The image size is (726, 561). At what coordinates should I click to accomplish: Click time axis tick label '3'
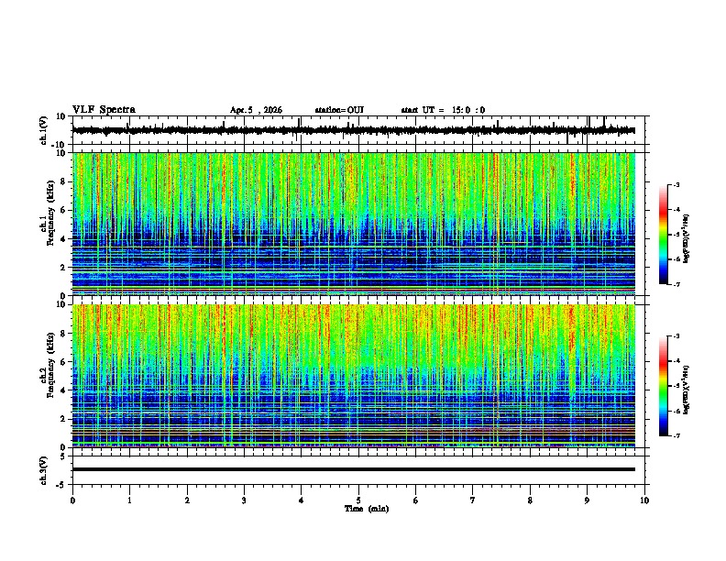[244, 500]
